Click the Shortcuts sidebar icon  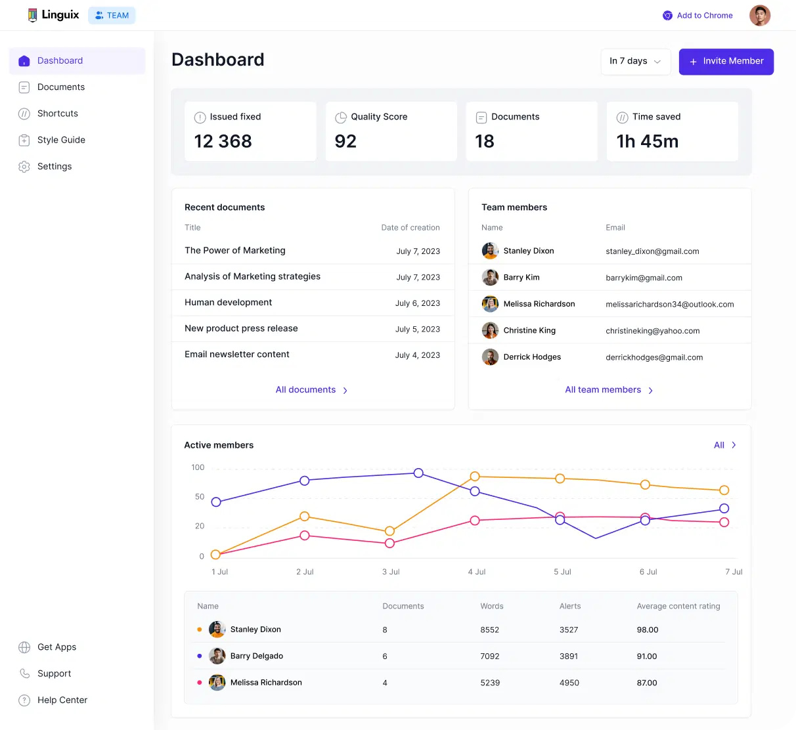pyautogui.click(x=24, y=114)
